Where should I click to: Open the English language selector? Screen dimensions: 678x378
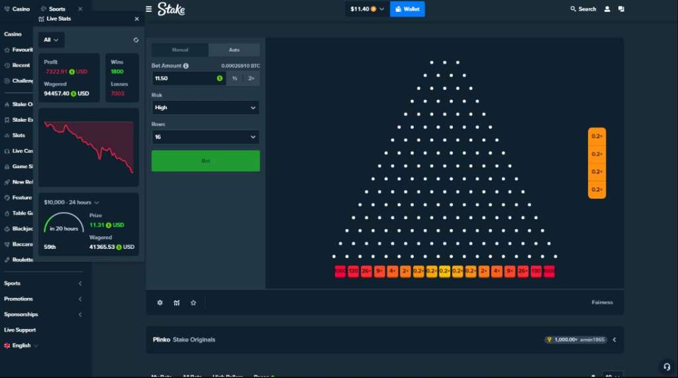tap(21, 346)
